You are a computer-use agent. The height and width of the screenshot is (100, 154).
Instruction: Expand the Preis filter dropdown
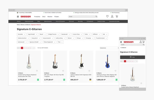click(60, 42)
